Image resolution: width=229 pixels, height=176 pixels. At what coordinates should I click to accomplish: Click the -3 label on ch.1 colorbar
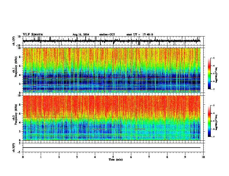click(x=213, y=58)
